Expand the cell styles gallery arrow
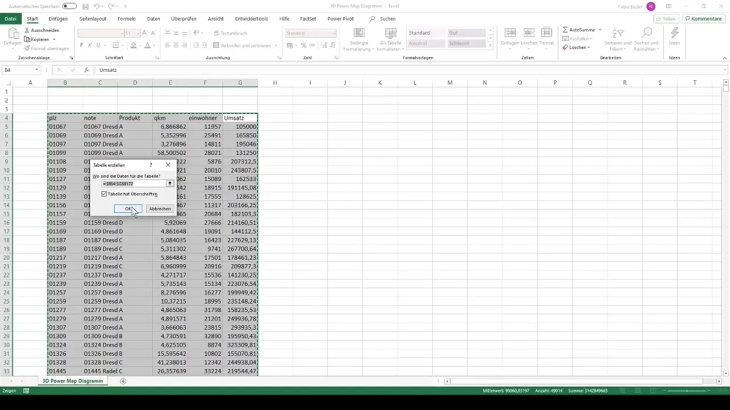The width and height of the screenshot is (730, 410). [490, 46]
